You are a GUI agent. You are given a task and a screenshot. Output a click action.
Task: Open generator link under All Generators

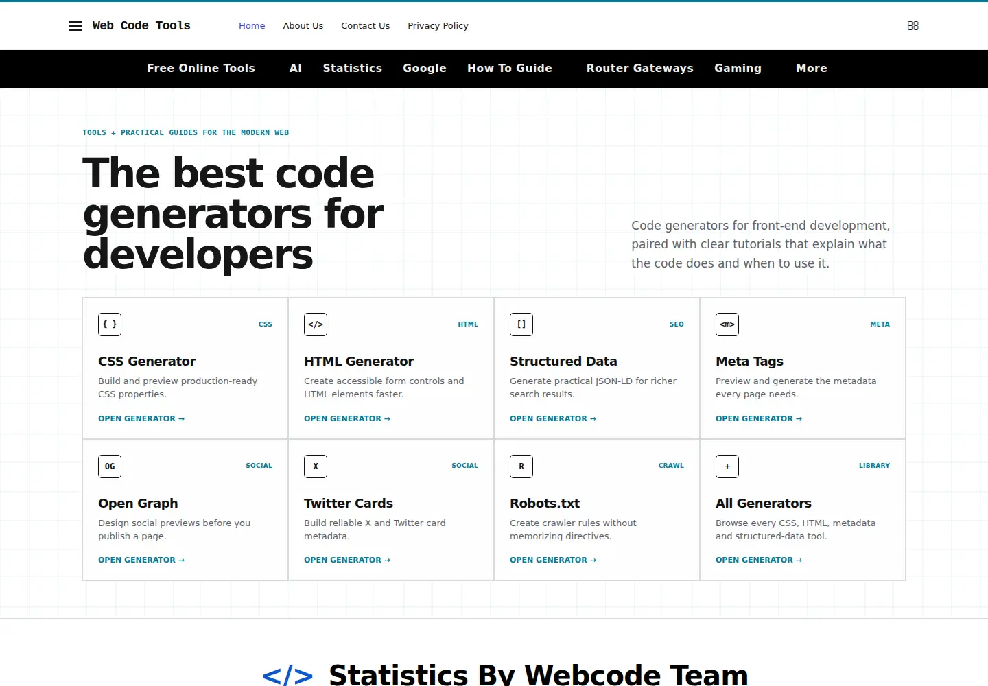click(759, 560)
